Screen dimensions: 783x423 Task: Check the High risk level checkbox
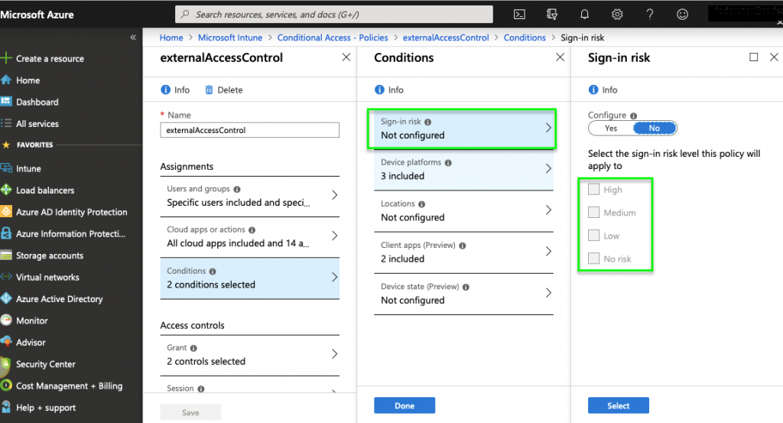point(594,190)
